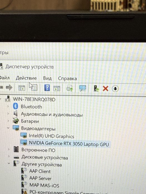Click the adapter icon beside Intel(R) UHD Graphics
Screen dimensions: 146x194
pyautogui.click(x=24, y=135)
